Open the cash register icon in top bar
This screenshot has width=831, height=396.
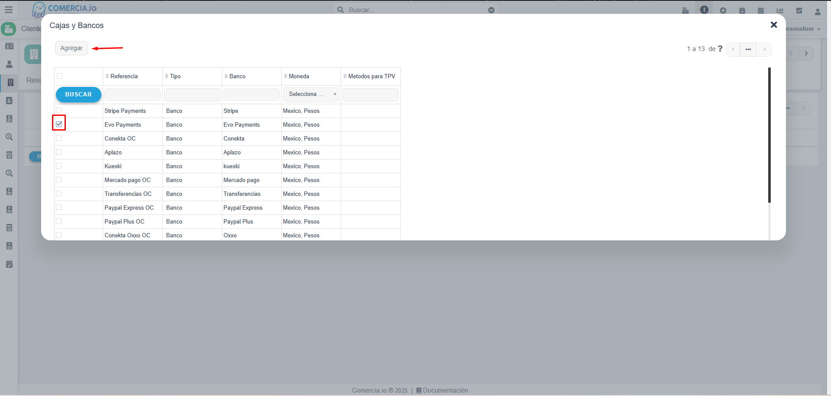tap(685, 11)
